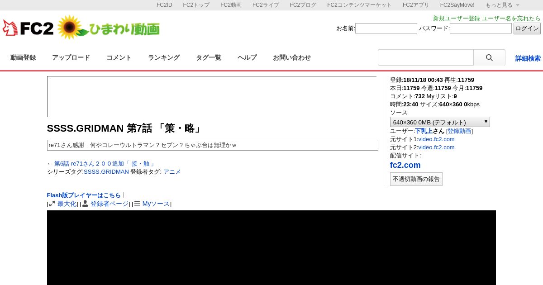543x285 pixels.
Task: Open FC2ブログ in the top bar
Action: click(x=303, y=5)
